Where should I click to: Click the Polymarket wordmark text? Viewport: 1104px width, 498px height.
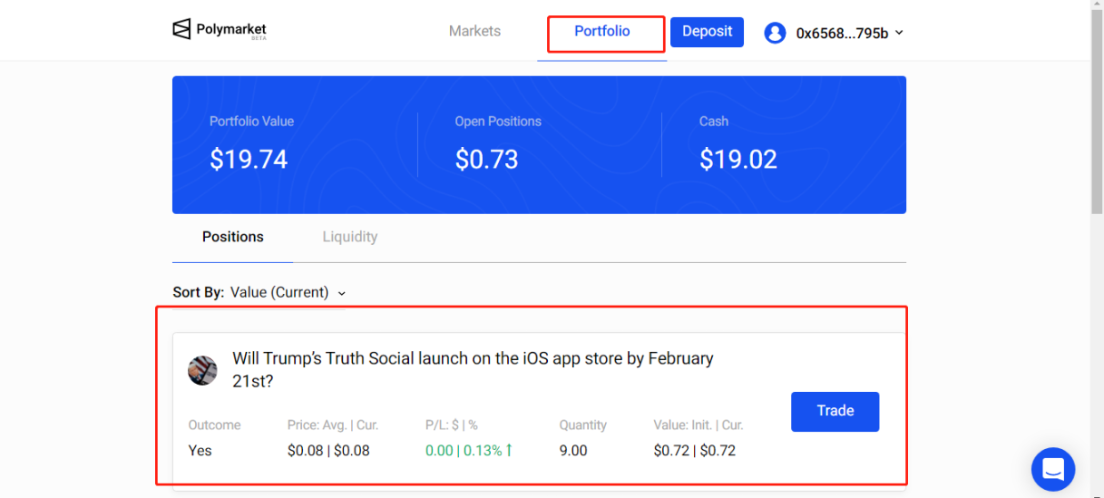click(x=231, y=30)
